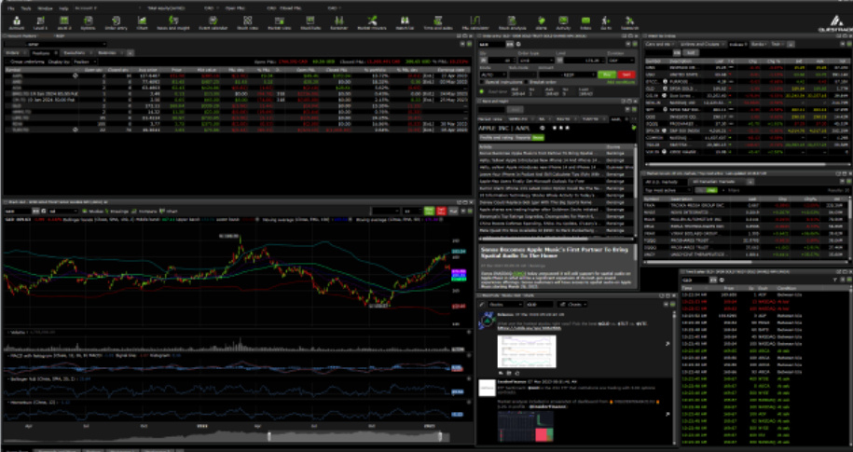This screenshot has height=452, width=853.
Task: Open the Market movers tool
Action: pyautogui.click(x=372, y=23)
